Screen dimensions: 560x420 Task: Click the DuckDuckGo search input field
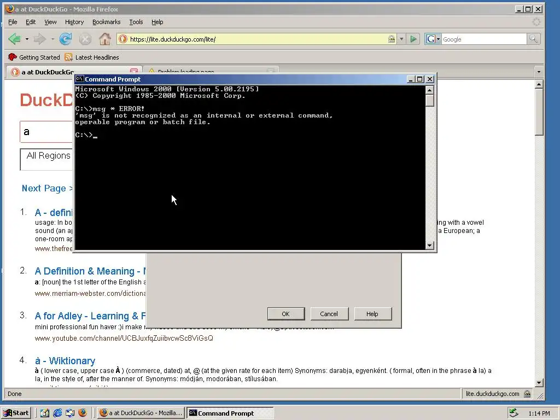(46, 131)
